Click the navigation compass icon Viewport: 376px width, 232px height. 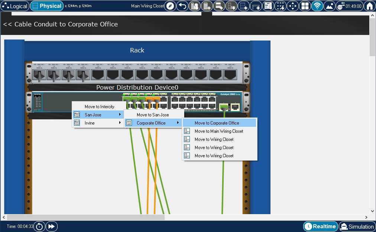click(170, 6)
